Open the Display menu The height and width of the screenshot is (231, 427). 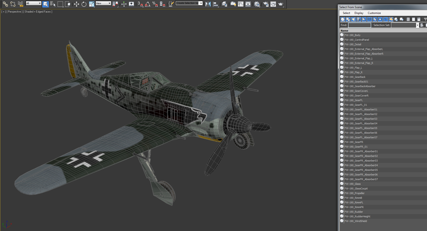tap(359, 13)
